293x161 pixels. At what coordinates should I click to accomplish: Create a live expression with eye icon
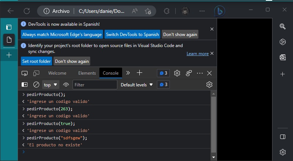(66, 85)
